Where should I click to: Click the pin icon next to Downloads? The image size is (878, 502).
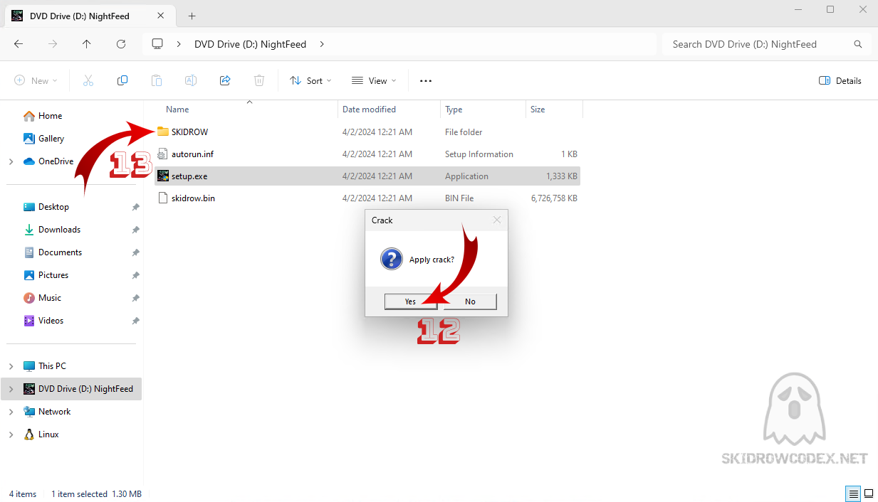pos(135,230)
